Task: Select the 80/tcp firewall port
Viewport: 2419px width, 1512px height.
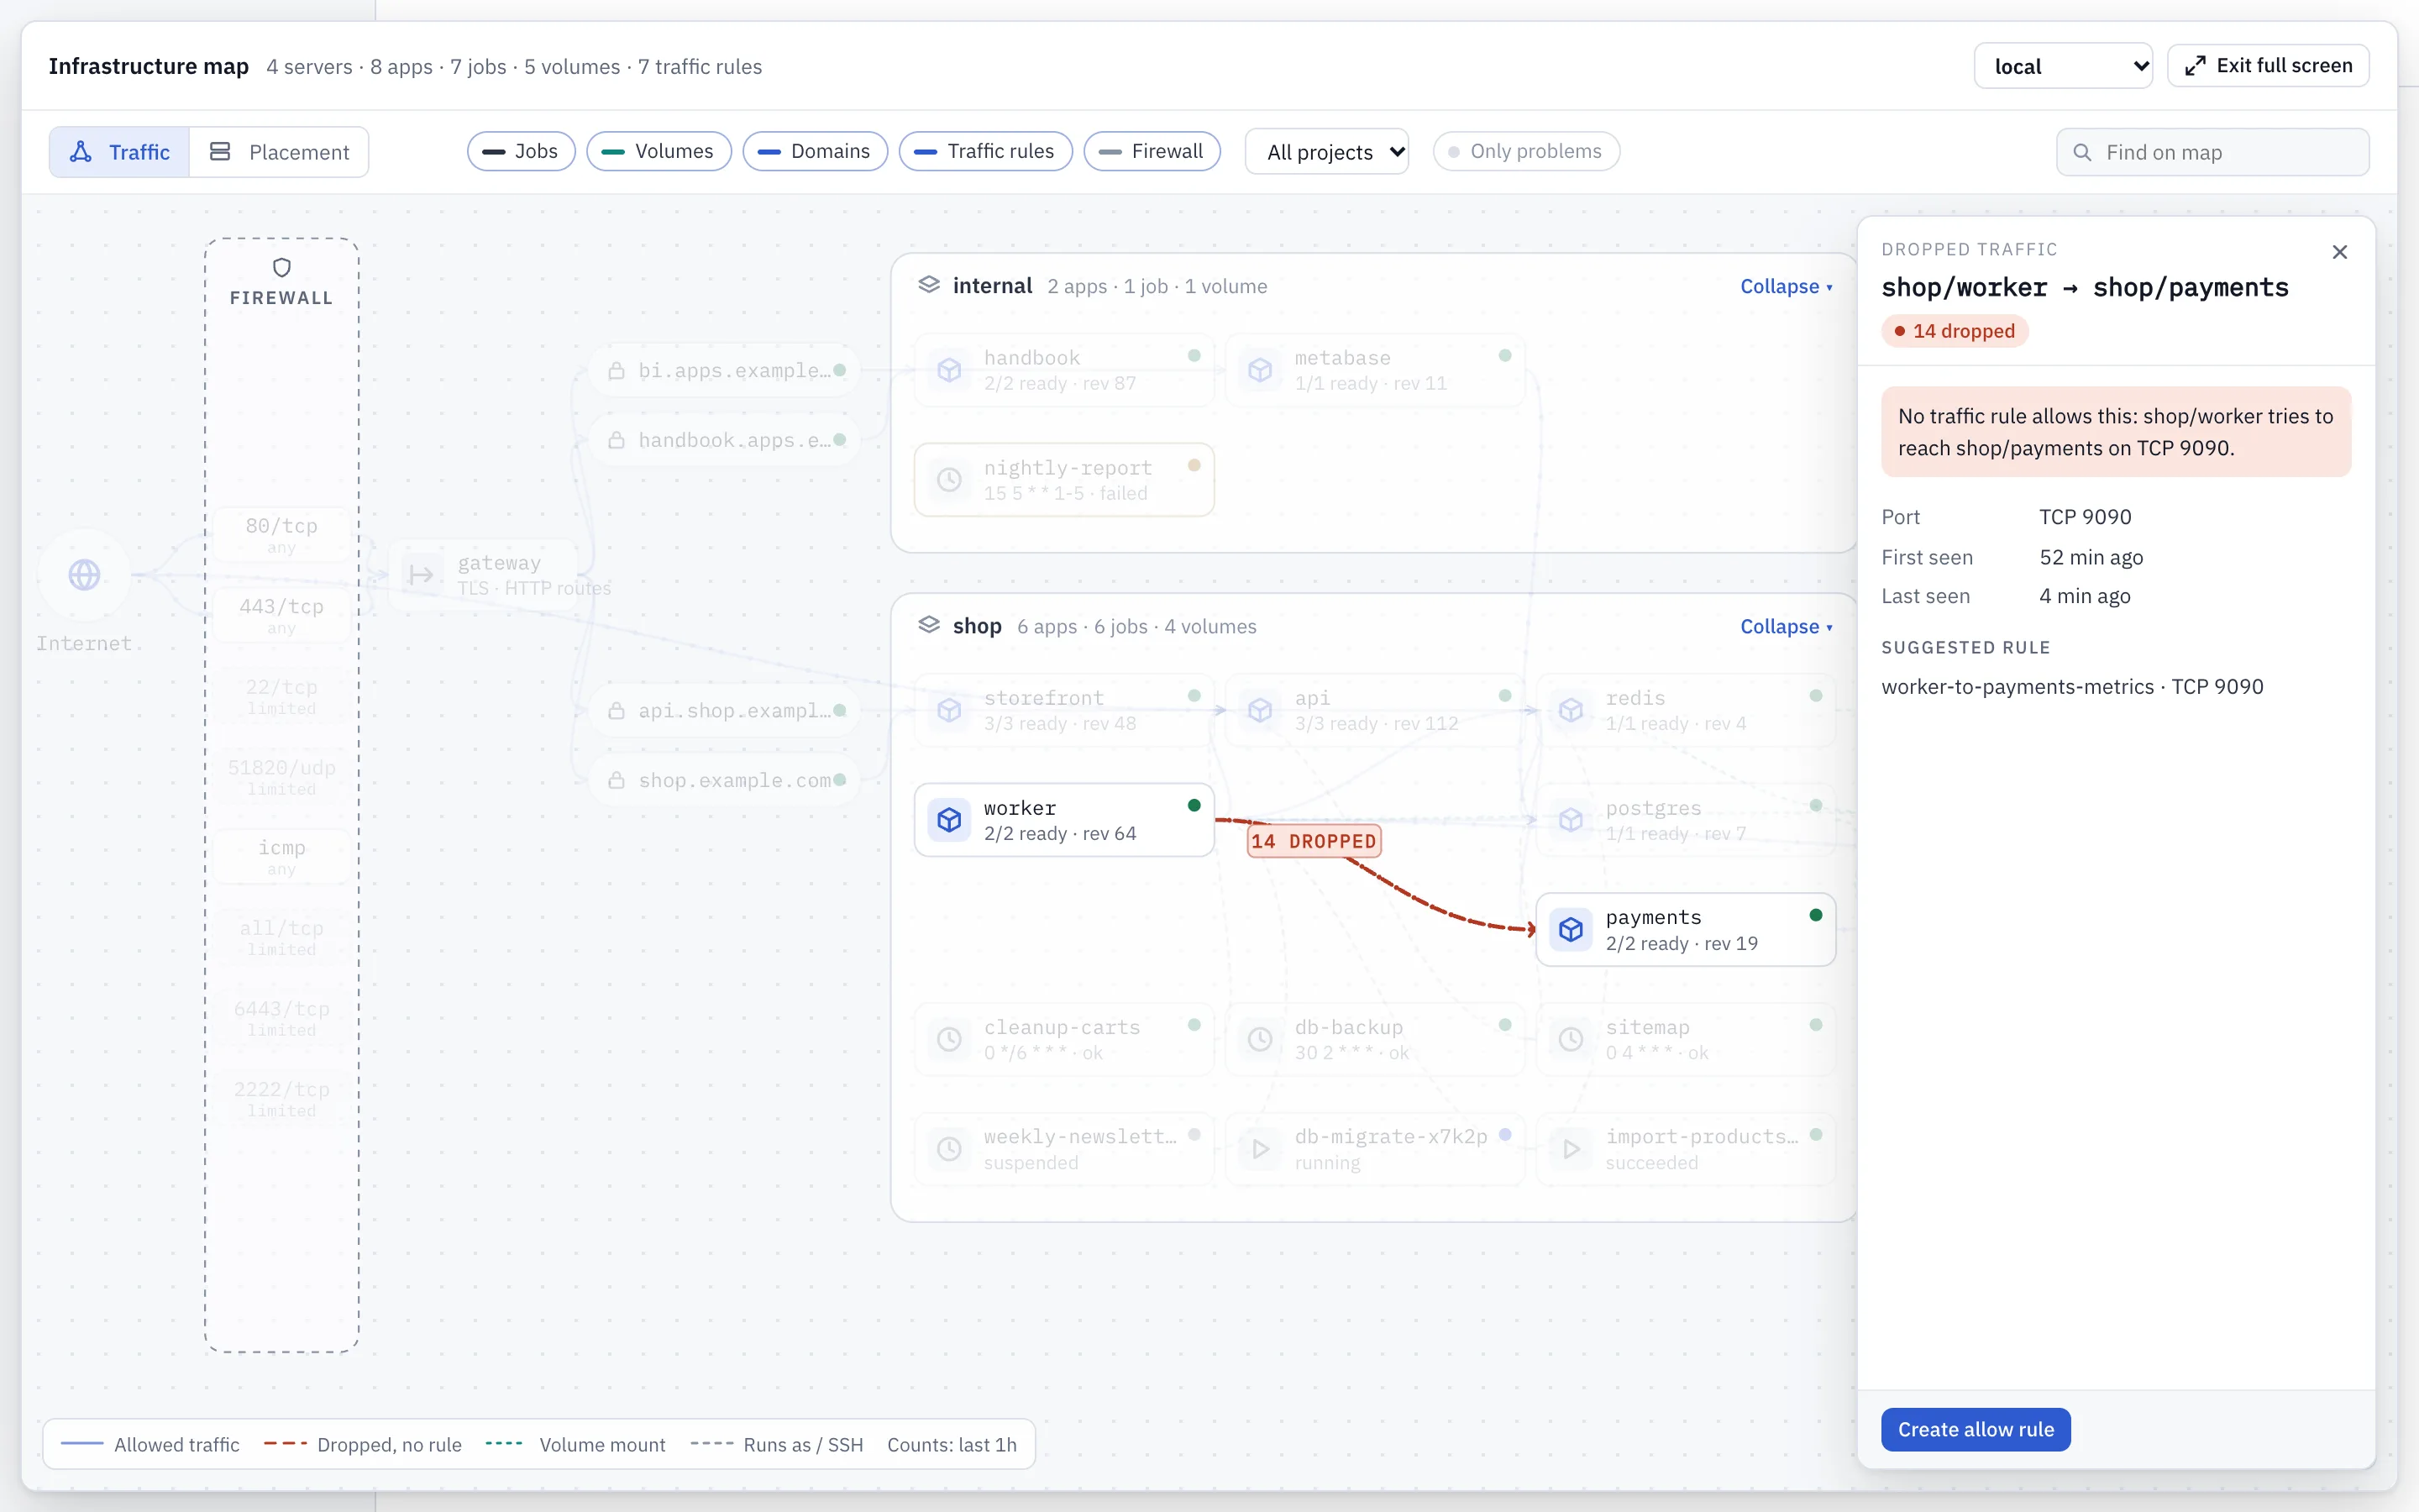Action: point(282,535)
